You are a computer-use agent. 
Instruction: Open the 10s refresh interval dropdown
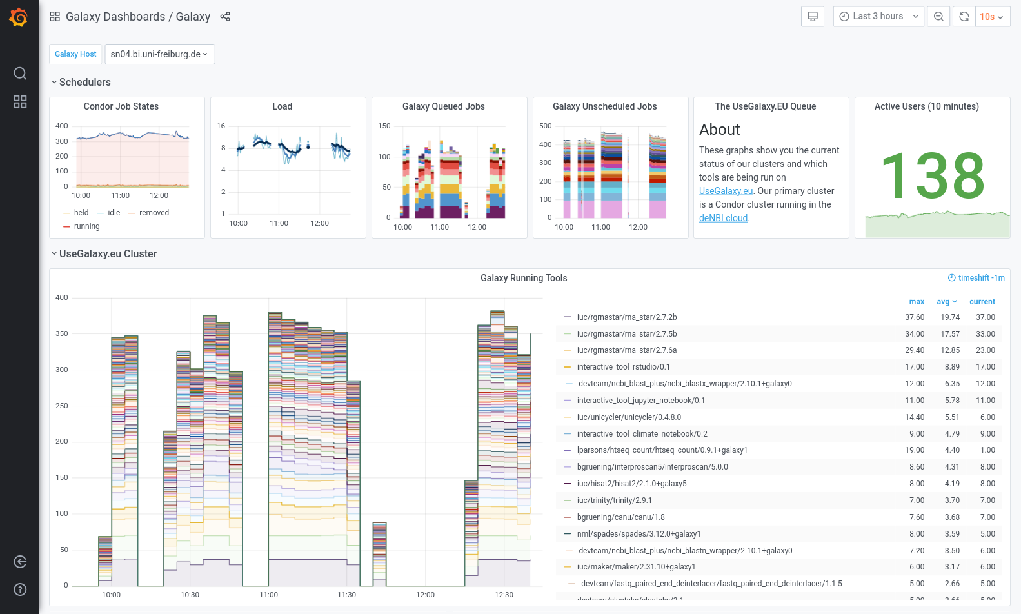pos(992,17)
